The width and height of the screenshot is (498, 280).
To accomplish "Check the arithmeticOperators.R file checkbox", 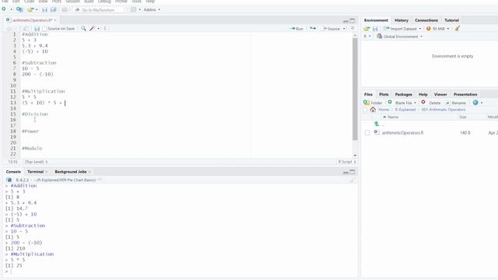I will 367,133.
